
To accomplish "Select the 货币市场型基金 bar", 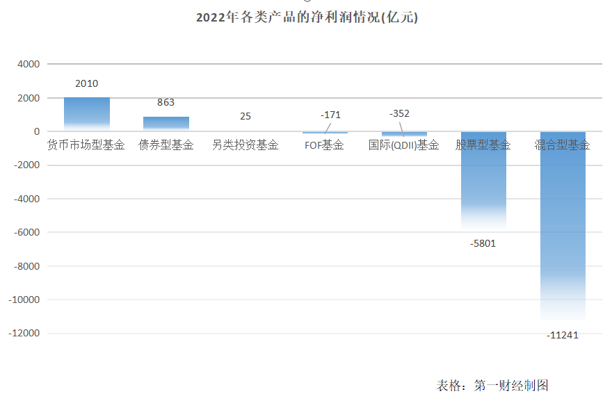I will click(87, 113).
